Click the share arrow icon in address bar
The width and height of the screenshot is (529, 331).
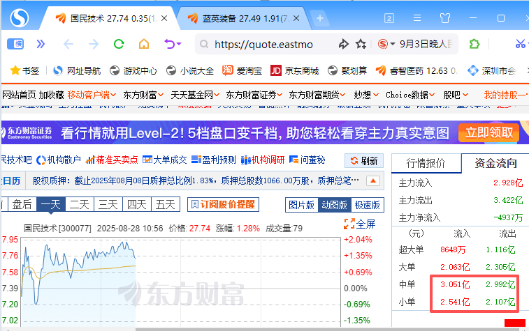coord(343,44)
